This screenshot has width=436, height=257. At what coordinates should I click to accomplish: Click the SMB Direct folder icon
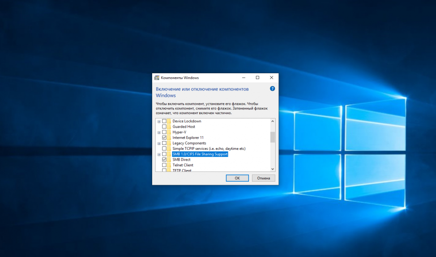point(169,159)
